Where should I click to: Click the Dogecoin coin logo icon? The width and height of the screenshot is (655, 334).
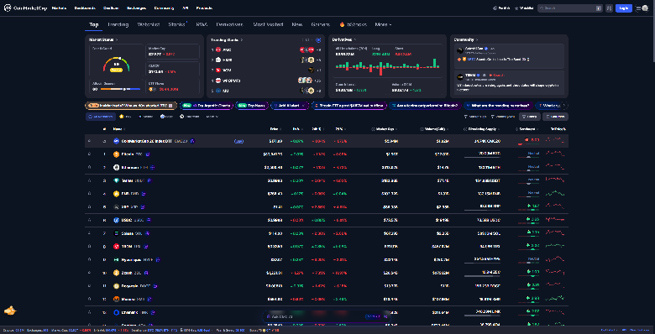[x=117, y=286]
